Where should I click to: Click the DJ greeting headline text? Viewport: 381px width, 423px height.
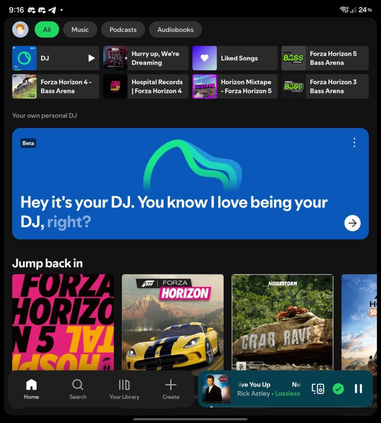(174, 212)
